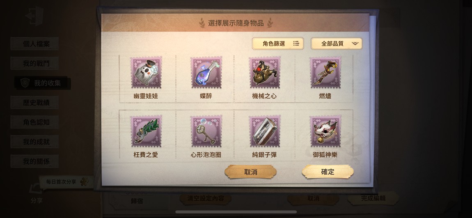Open the 角色認知 sidebar tab
The width and height of the screenshot is (472, 218).
(34, 122)
